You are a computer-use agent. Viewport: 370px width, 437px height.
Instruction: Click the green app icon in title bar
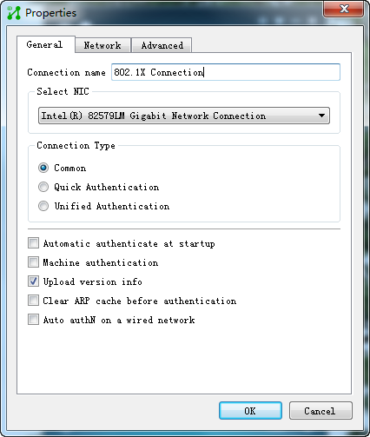(x=14, y=13)
